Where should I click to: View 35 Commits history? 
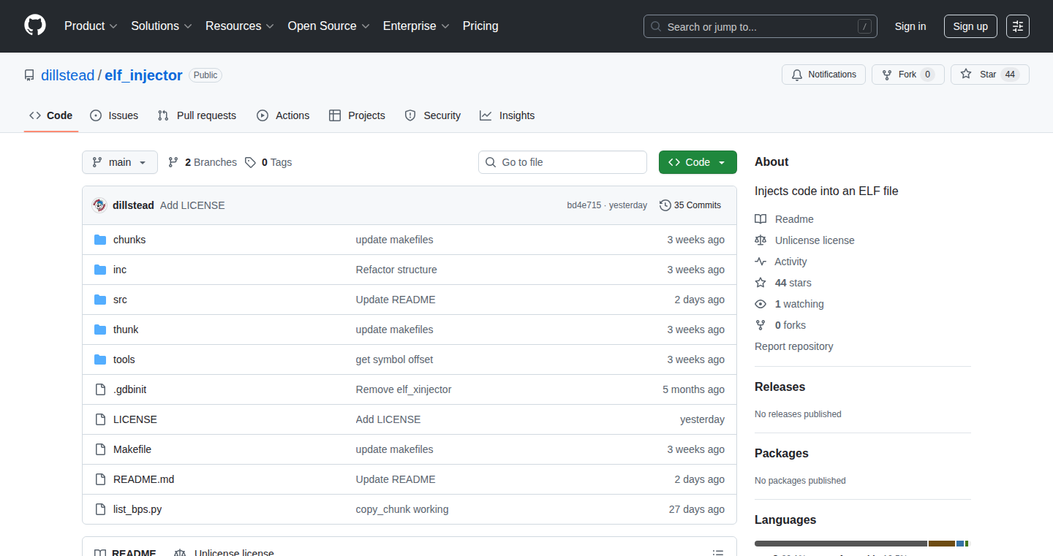690,205
